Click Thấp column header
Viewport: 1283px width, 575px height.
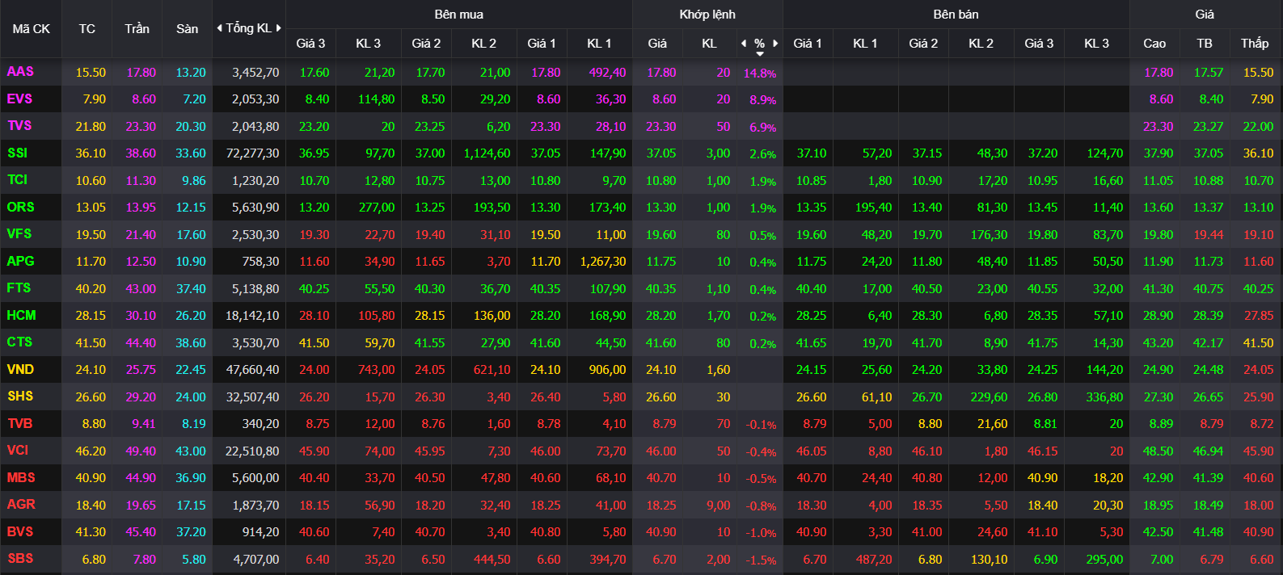pyautogui.click(x=1255, y=44)
